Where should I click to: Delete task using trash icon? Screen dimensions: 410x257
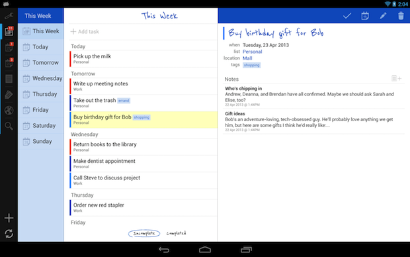pos(401,16)
